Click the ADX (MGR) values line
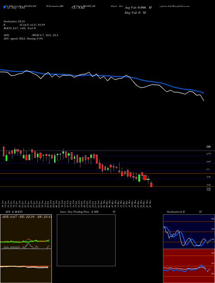The height and width of the screenshot is (283, 215). coord(31,35)
